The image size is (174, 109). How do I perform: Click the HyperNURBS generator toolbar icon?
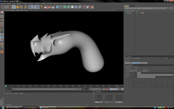pos(65,7)
